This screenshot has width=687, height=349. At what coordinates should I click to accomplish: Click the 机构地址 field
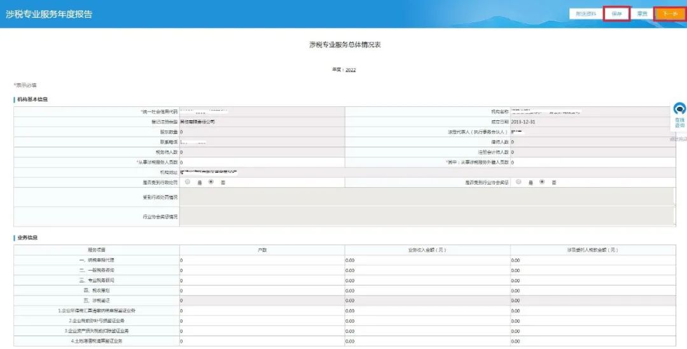(427, 173)
